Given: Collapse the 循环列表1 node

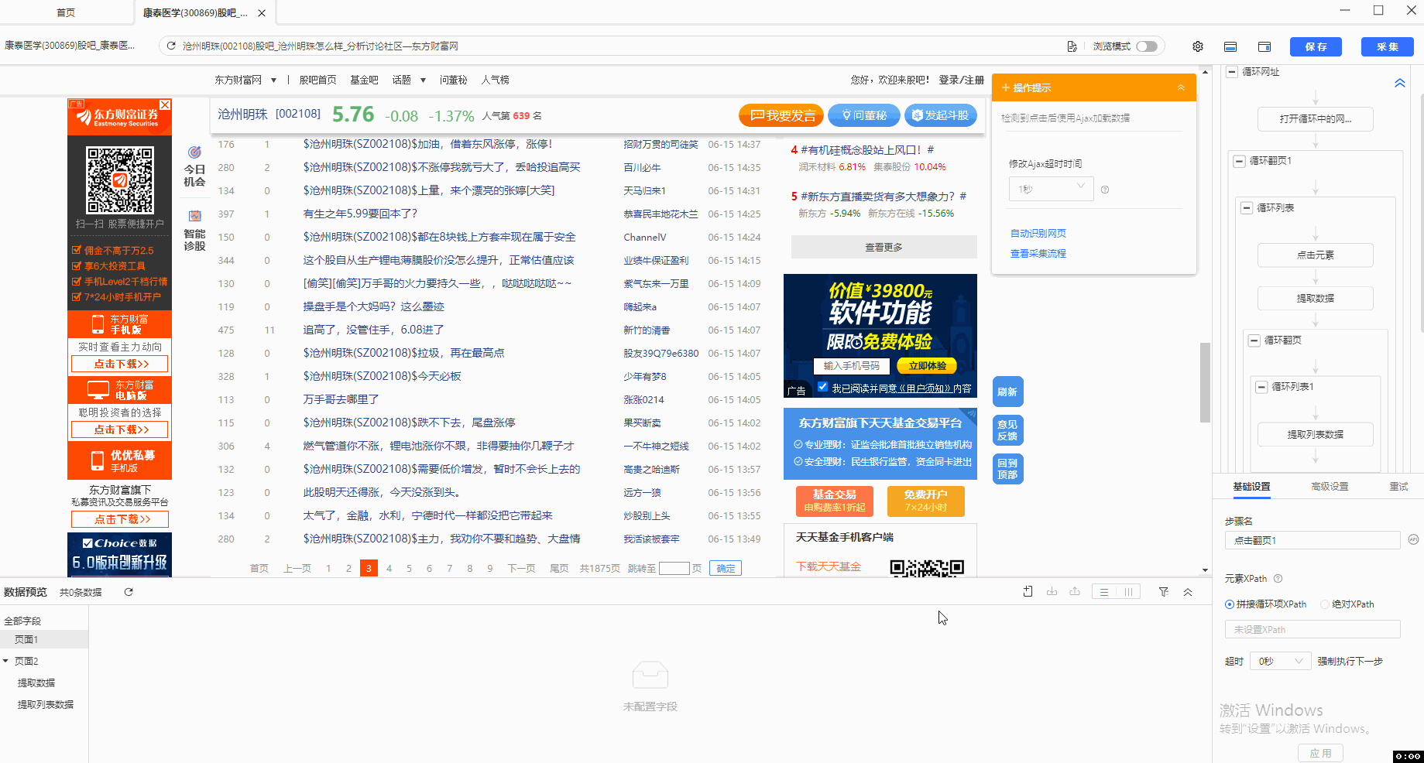Looking at the screenshot, I should point(1261,386).
